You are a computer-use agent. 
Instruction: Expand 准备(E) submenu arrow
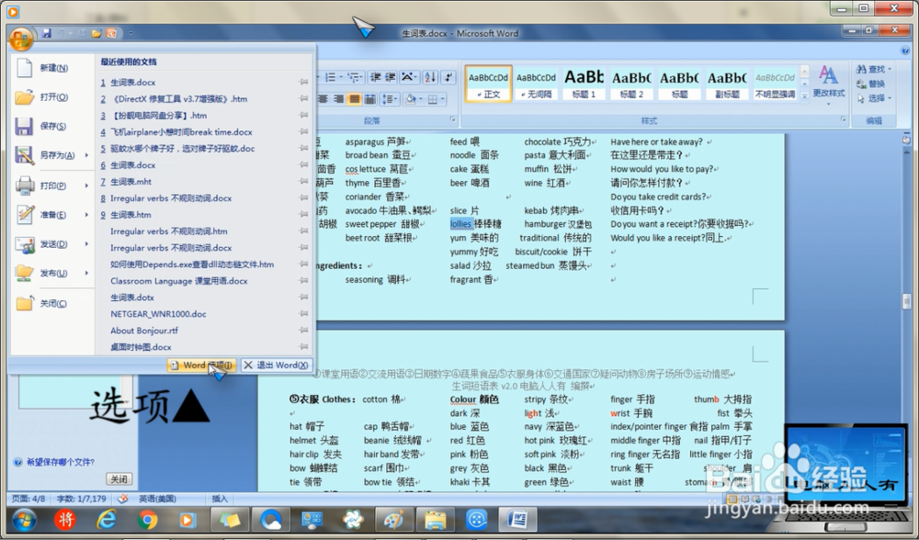pyautogui.click(x=86, y=214)
